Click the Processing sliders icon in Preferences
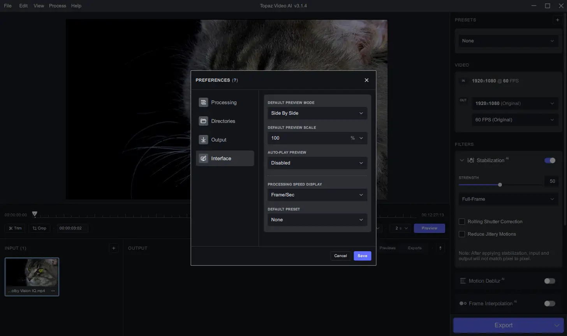The image size is (567, 336). point(203,102)
